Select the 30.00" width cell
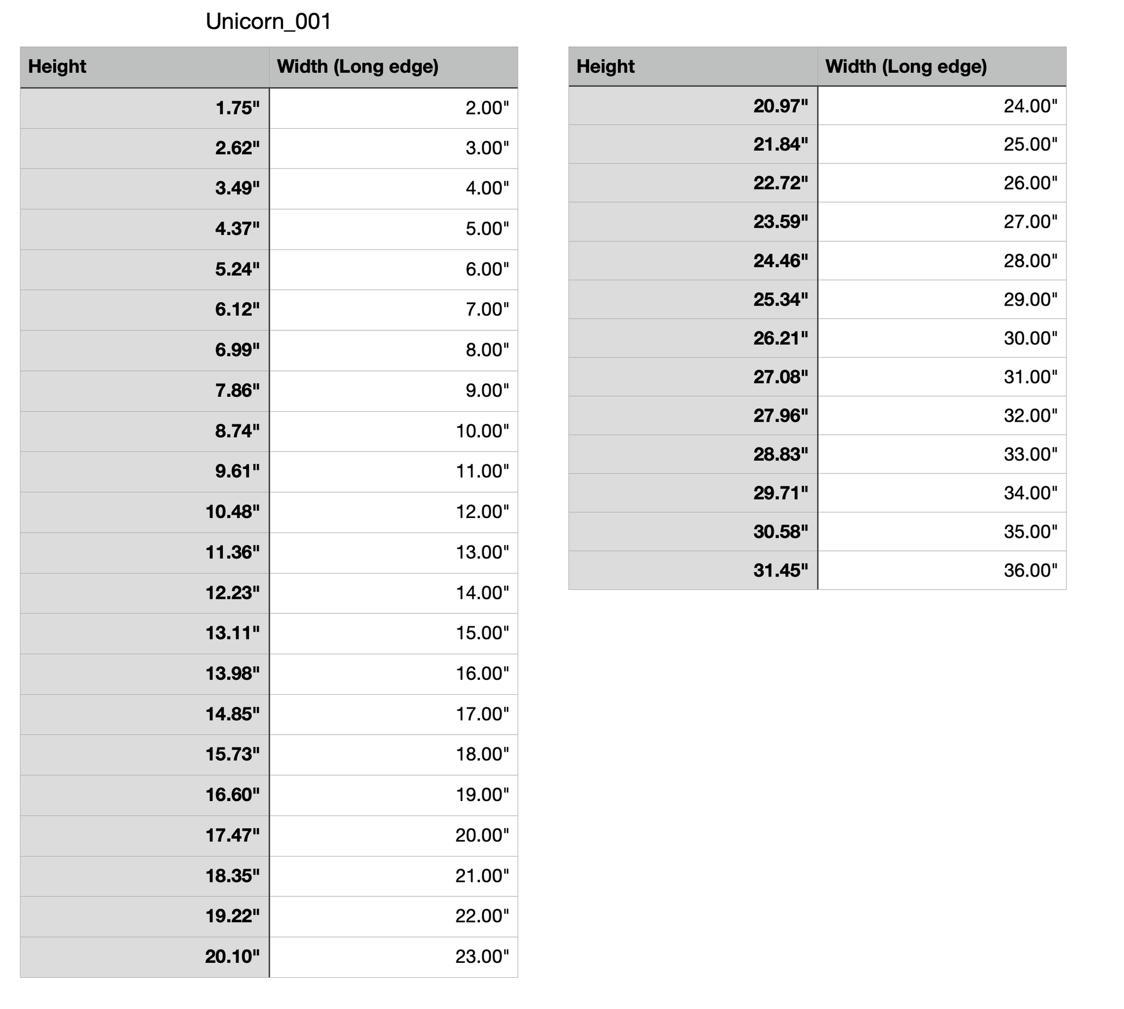1124x1009 pixels. 941,338
